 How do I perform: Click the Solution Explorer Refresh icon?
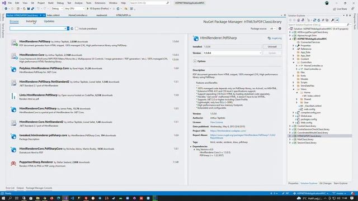click(319, 20)
